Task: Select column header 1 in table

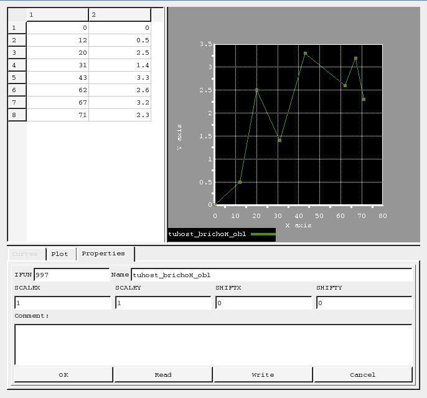Action: (x=58, y=15)
